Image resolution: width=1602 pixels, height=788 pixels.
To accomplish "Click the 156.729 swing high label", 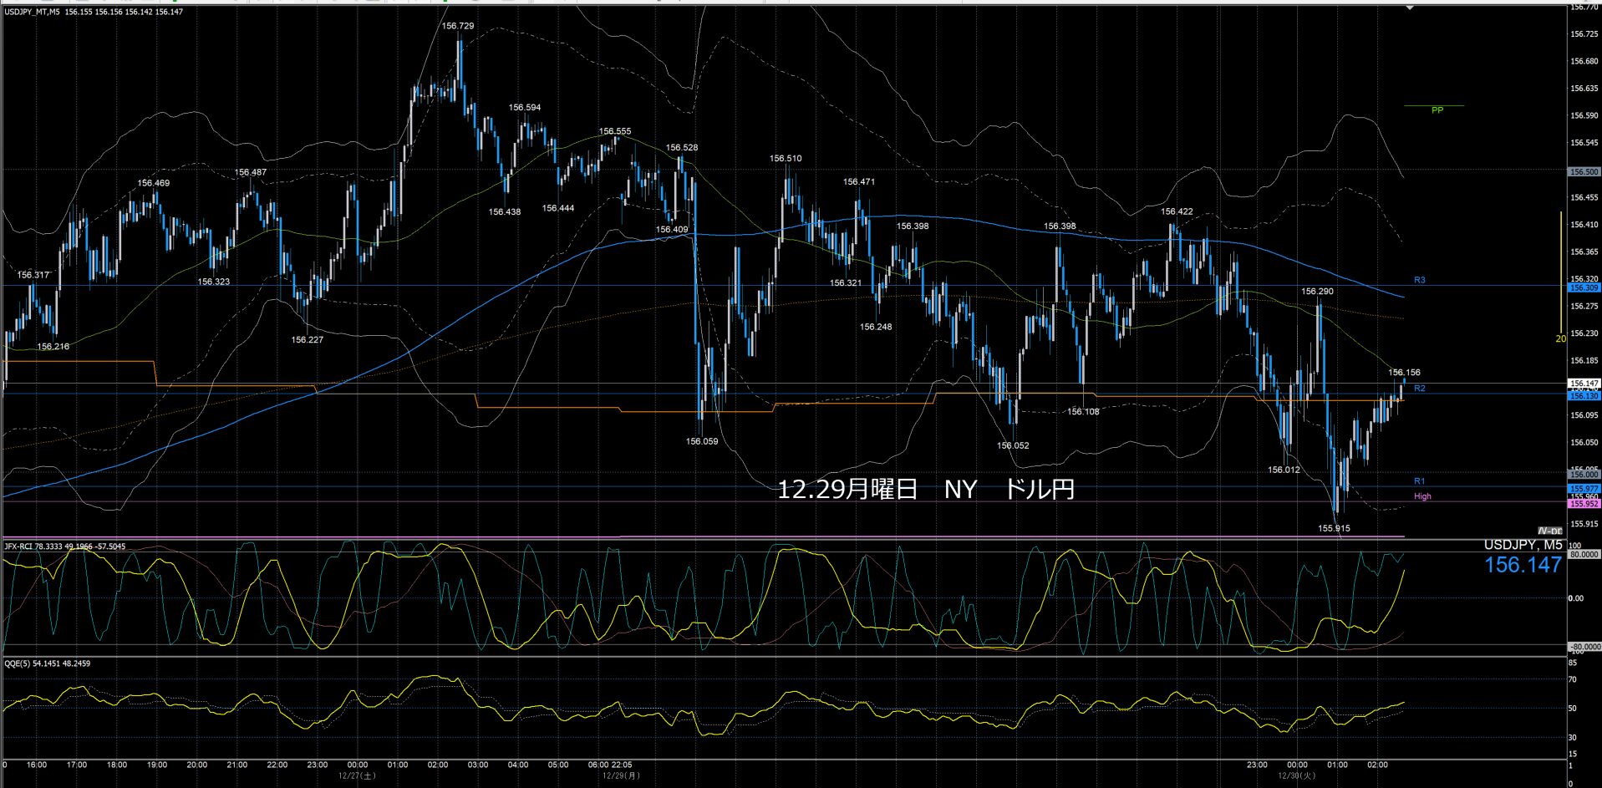I will click(x=457, y=26).
